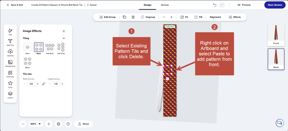Viewport: 288px width, 131px height.
Task: Click the help question mark icon
Action: [x=68, y=124]
